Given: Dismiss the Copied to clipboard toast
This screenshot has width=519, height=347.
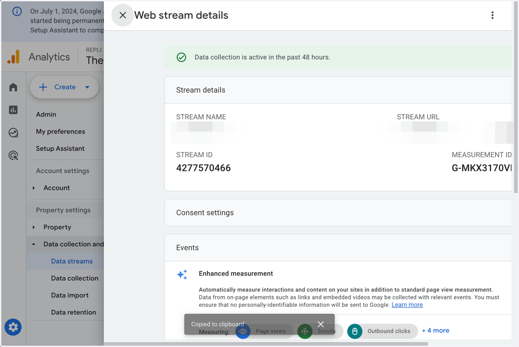Looking at the screenshot, I should click(x=320, y=324).
